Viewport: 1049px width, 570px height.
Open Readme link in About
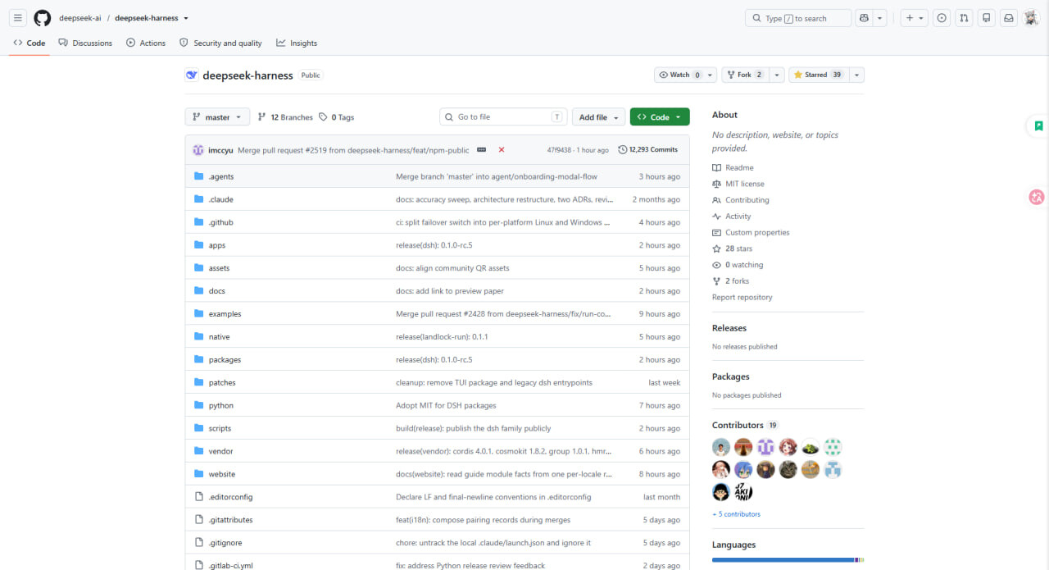coord(739,167)
